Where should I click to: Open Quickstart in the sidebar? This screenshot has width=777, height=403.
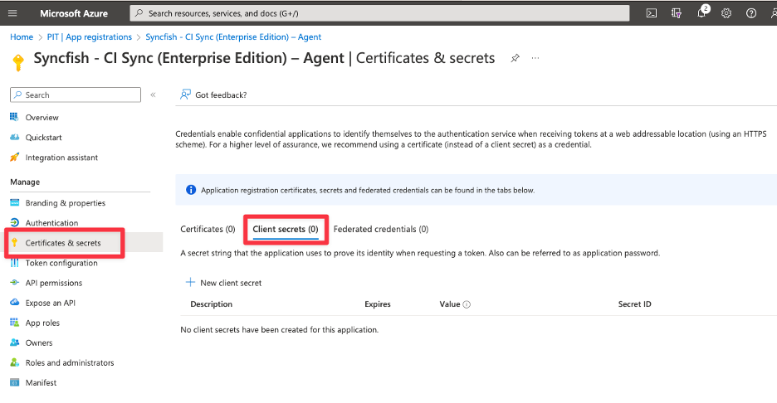coord(44,137)
